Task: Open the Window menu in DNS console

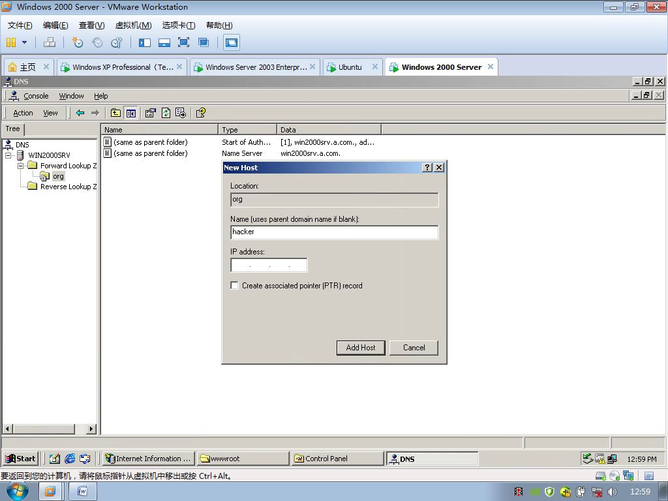Action: coord(71,96)
